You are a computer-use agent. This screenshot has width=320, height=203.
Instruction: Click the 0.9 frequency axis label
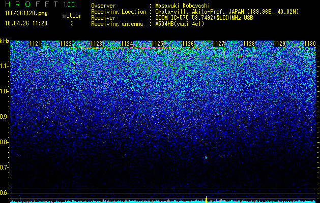coord(4,117)
